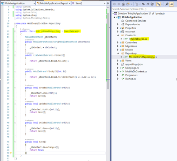Click the Back button in Solution Explorer toolbar
This screenshot has height=161, width=177.
click(115, 4)
